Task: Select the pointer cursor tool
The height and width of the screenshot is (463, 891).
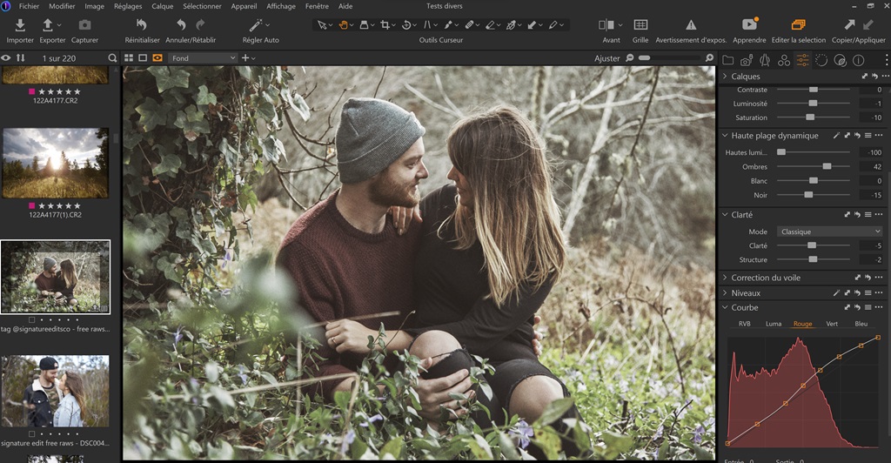Action: coord(322,25)
